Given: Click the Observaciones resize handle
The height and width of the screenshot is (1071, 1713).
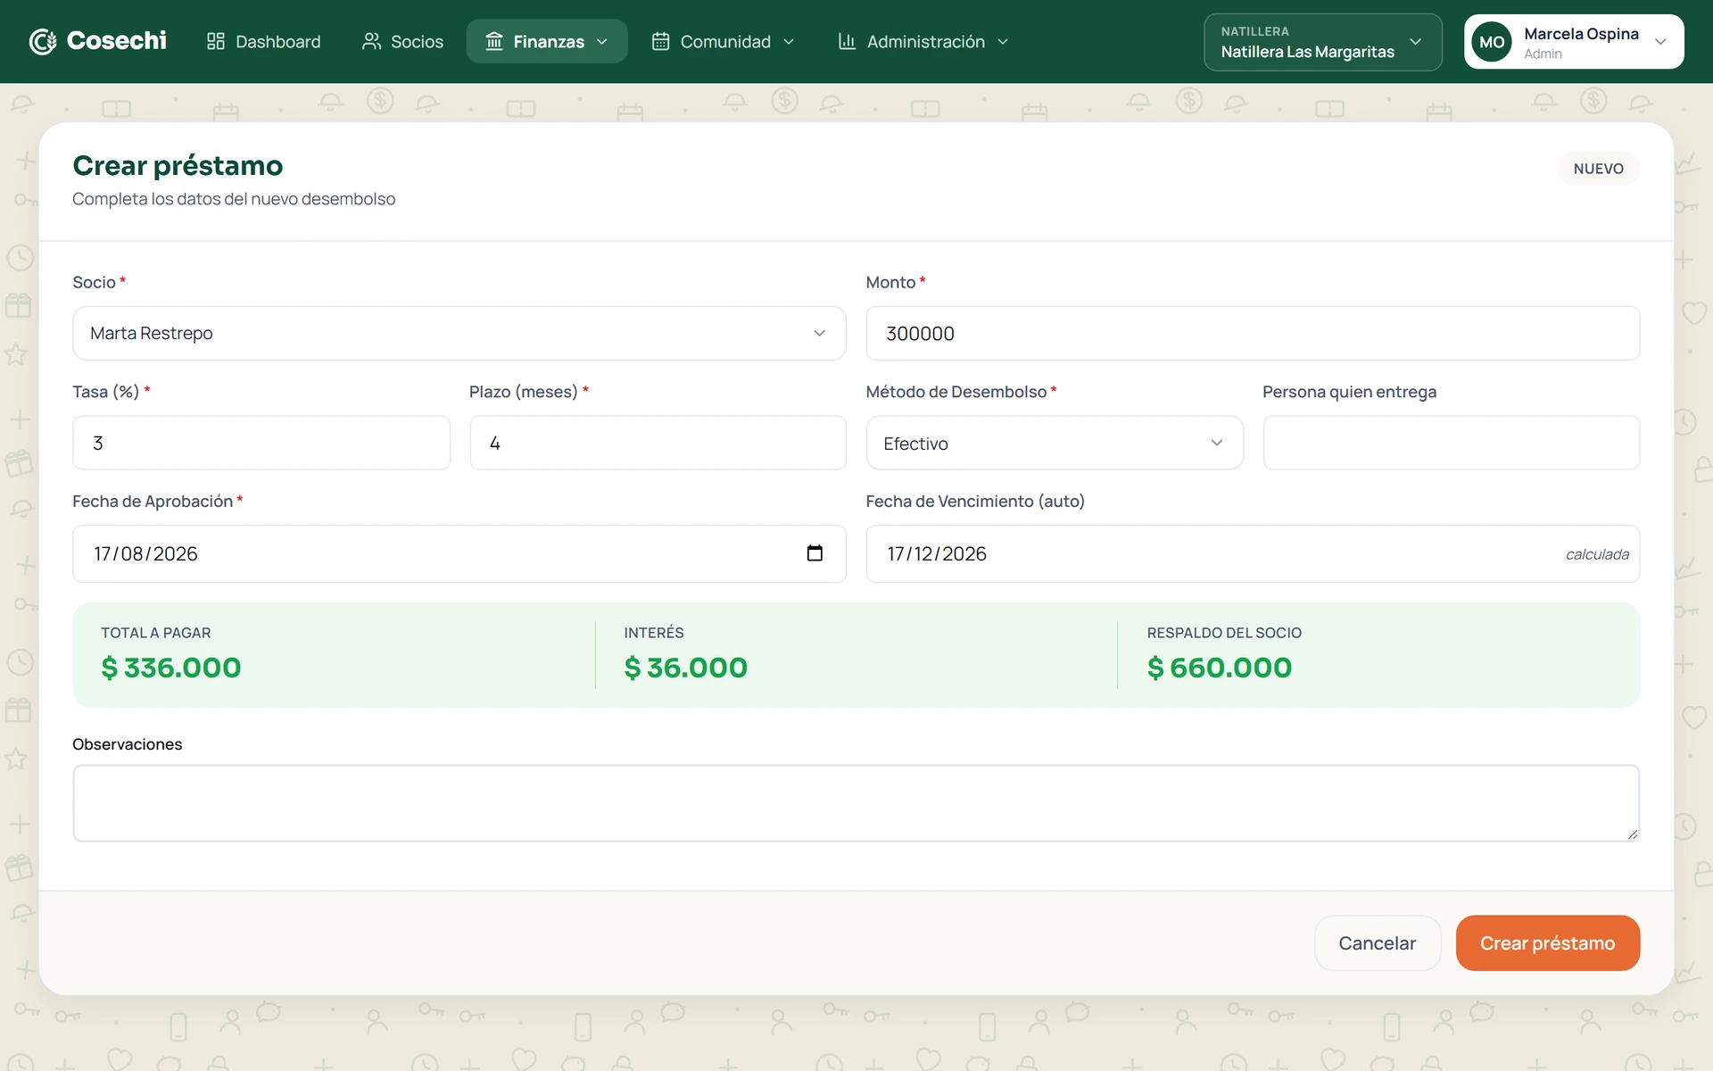Looking at the screenshot, I should 1632,834.
